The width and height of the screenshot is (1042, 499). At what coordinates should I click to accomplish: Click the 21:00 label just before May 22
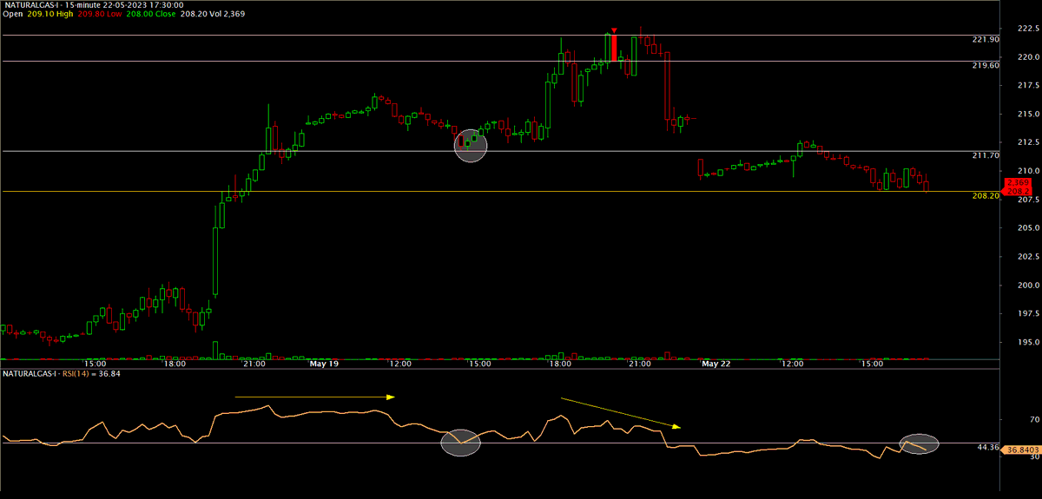(x=639, y=364)
